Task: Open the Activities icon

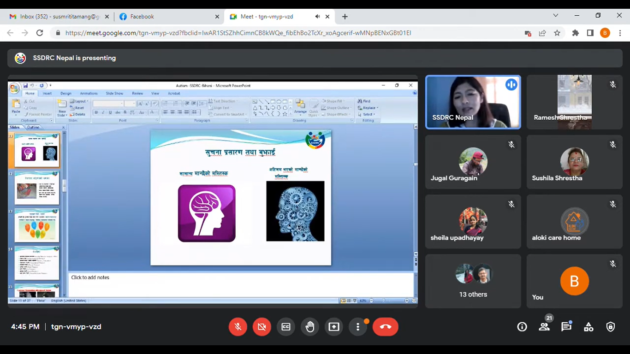Action: pyautogui.click(x=588, y=327)
